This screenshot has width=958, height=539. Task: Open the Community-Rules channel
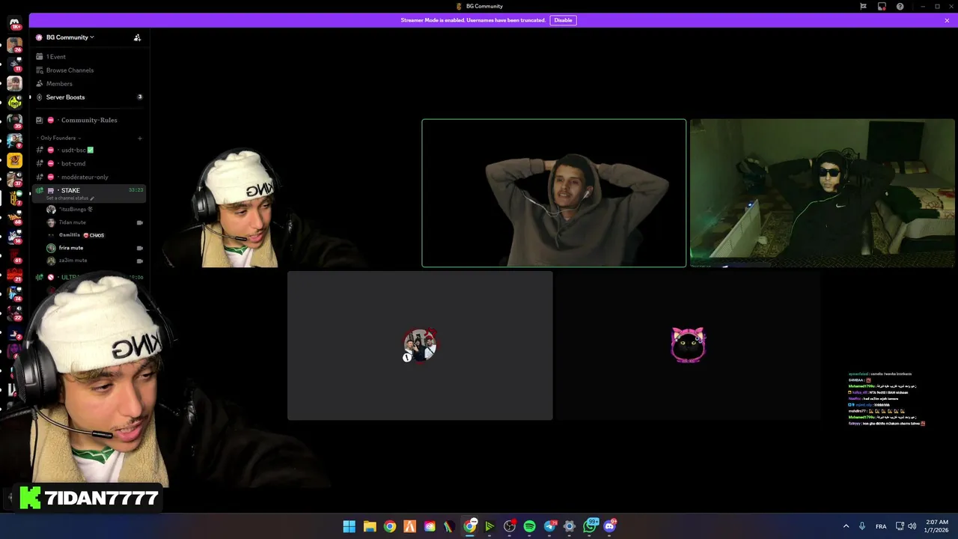tap(89, 120)
